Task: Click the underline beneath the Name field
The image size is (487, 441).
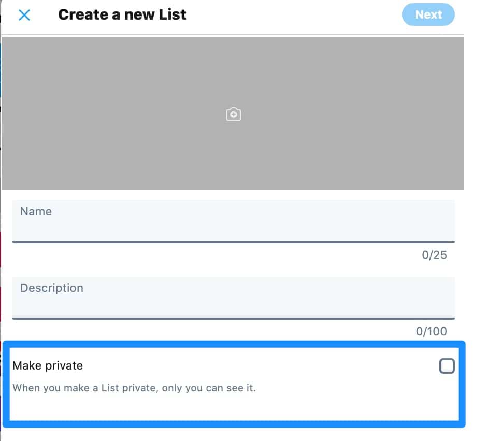Action: tap(233, 242)
